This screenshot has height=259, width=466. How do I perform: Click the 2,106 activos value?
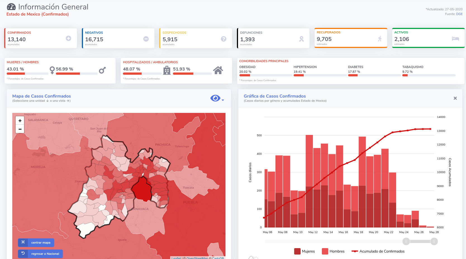(402, 39)
